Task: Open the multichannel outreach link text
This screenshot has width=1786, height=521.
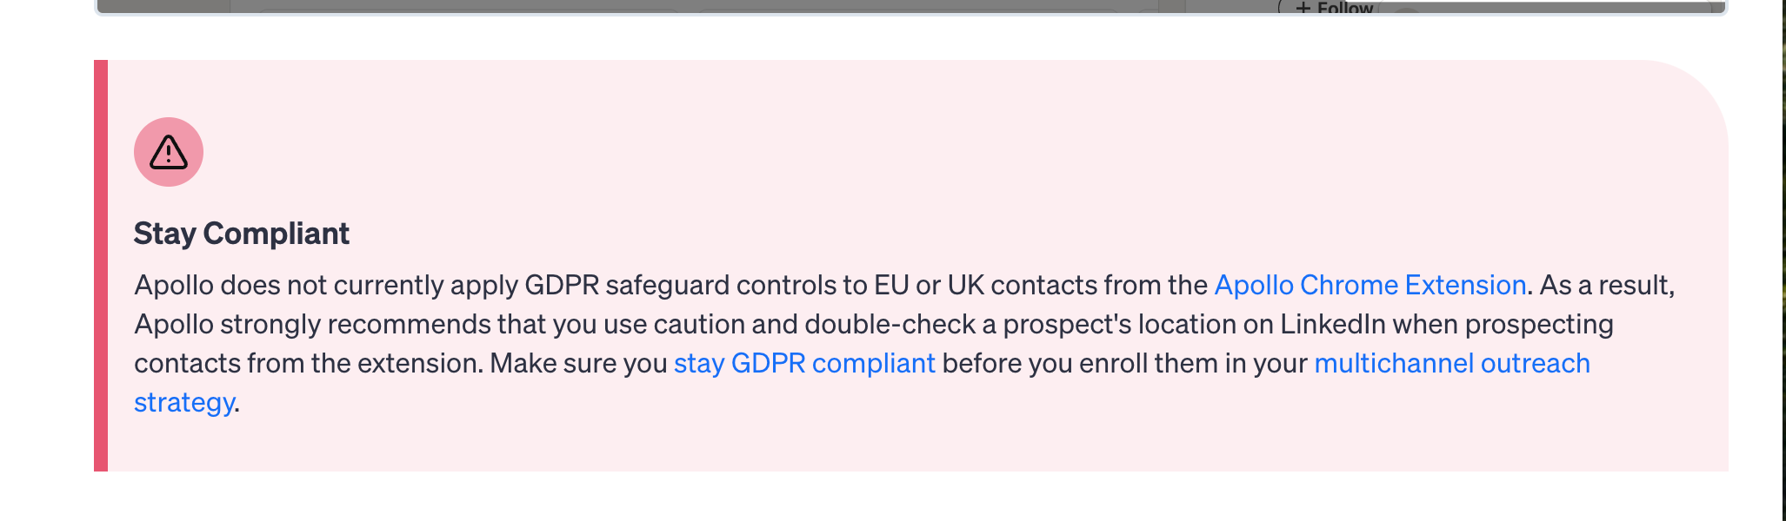Action: [1451, 363]
